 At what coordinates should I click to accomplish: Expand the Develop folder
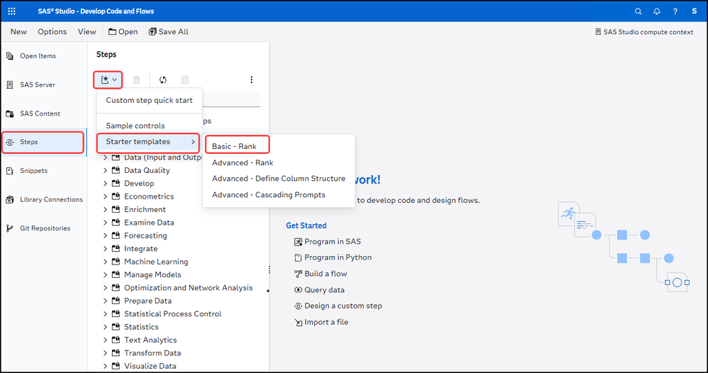[x=105, y=184]
